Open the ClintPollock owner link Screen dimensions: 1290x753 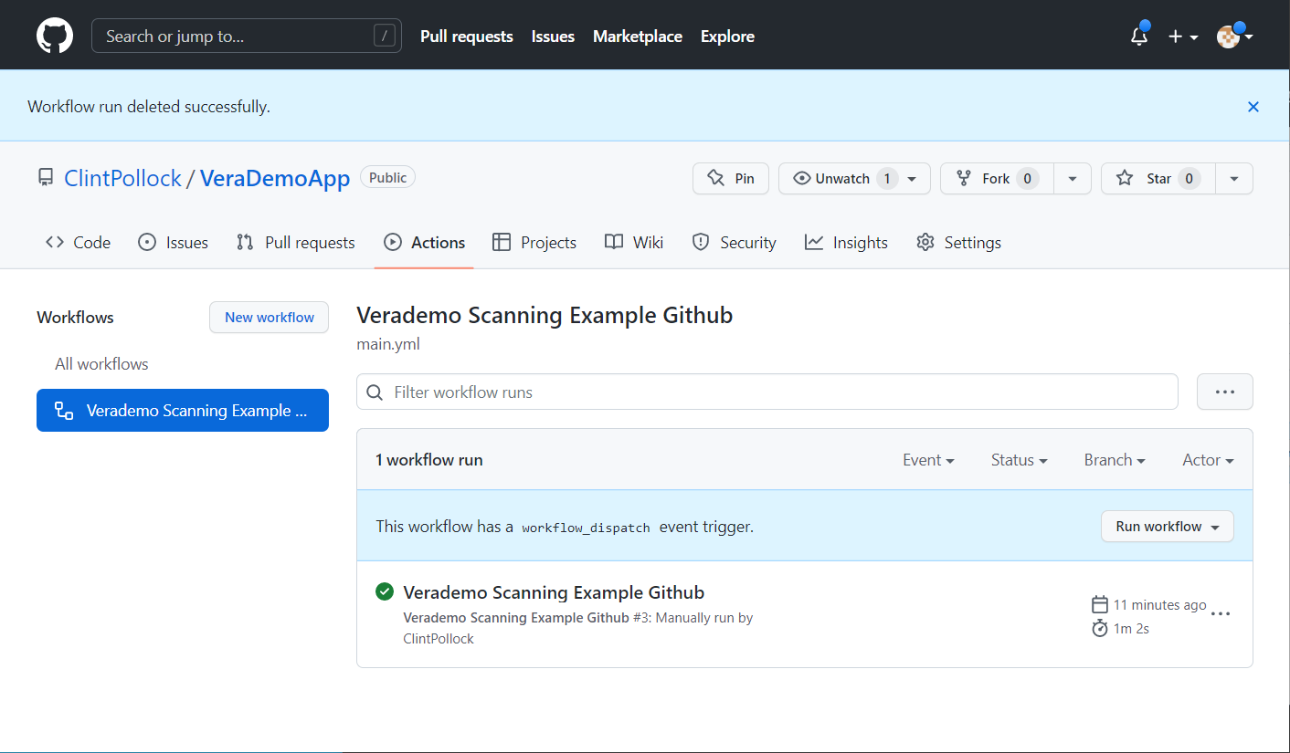tap(122, 178)
